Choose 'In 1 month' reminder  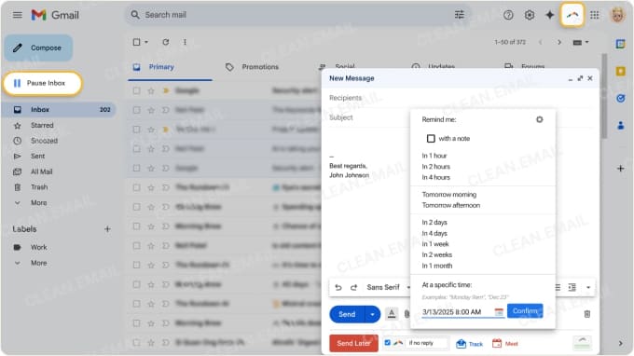pyautogui.click(x=436, y=266)
